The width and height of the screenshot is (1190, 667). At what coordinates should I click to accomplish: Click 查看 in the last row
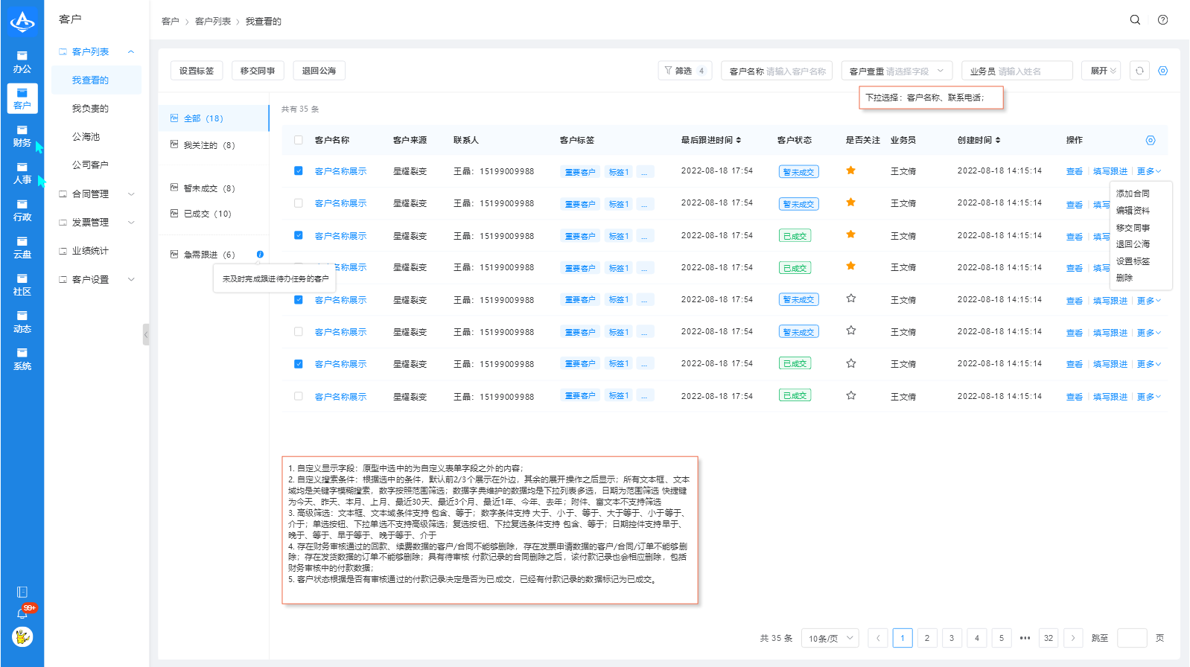(x=1075, y=397)
